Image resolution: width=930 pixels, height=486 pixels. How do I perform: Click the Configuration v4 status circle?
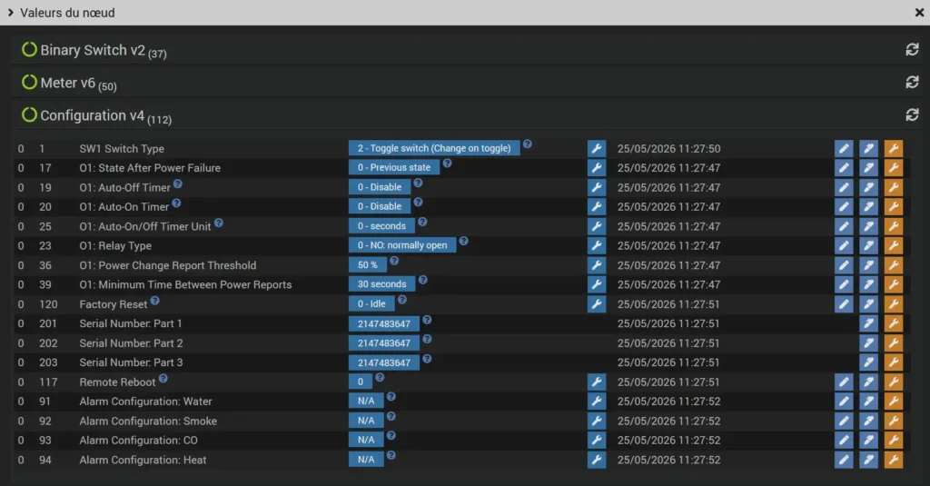click(29, 114)
